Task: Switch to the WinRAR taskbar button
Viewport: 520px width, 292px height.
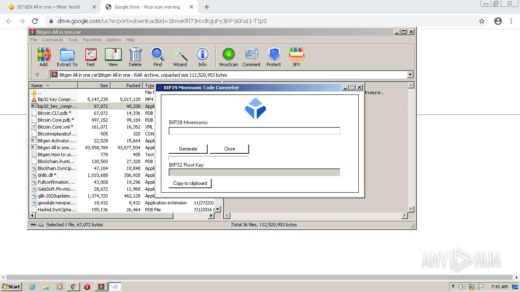Action: click(101, 287)
